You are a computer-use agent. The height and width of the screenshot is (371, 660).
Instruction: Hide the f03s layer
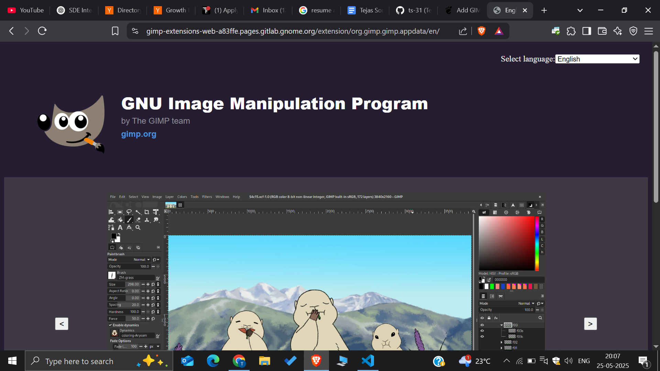482,330
